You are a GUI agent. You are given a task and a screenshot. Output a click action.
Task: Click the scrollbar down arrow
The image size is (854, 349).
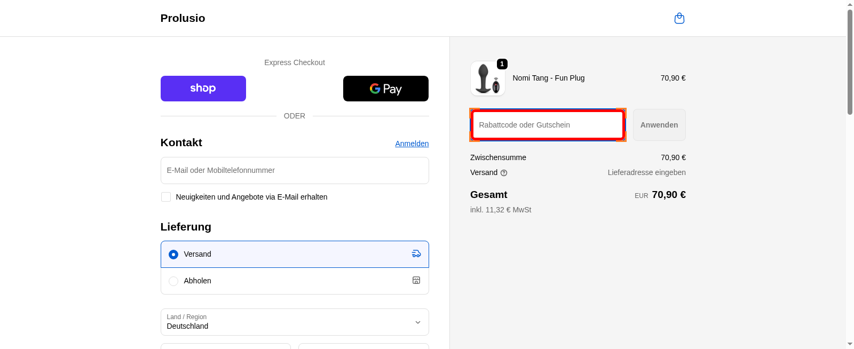tap(850, 344)
